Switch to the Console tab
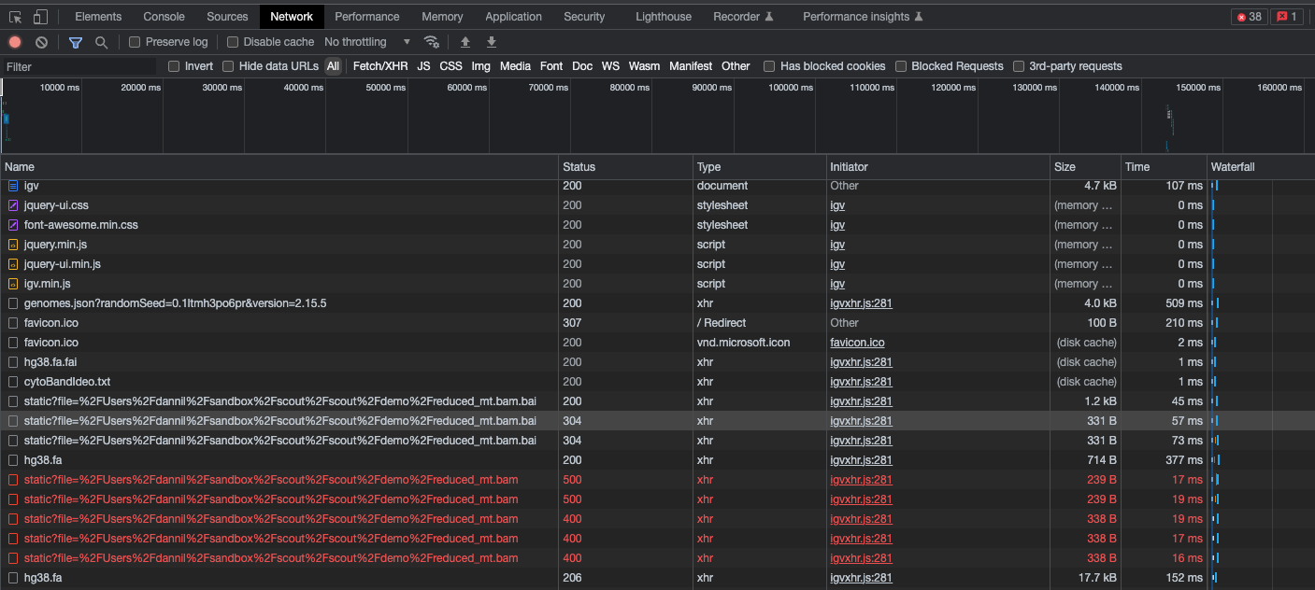 click(164, 16)
